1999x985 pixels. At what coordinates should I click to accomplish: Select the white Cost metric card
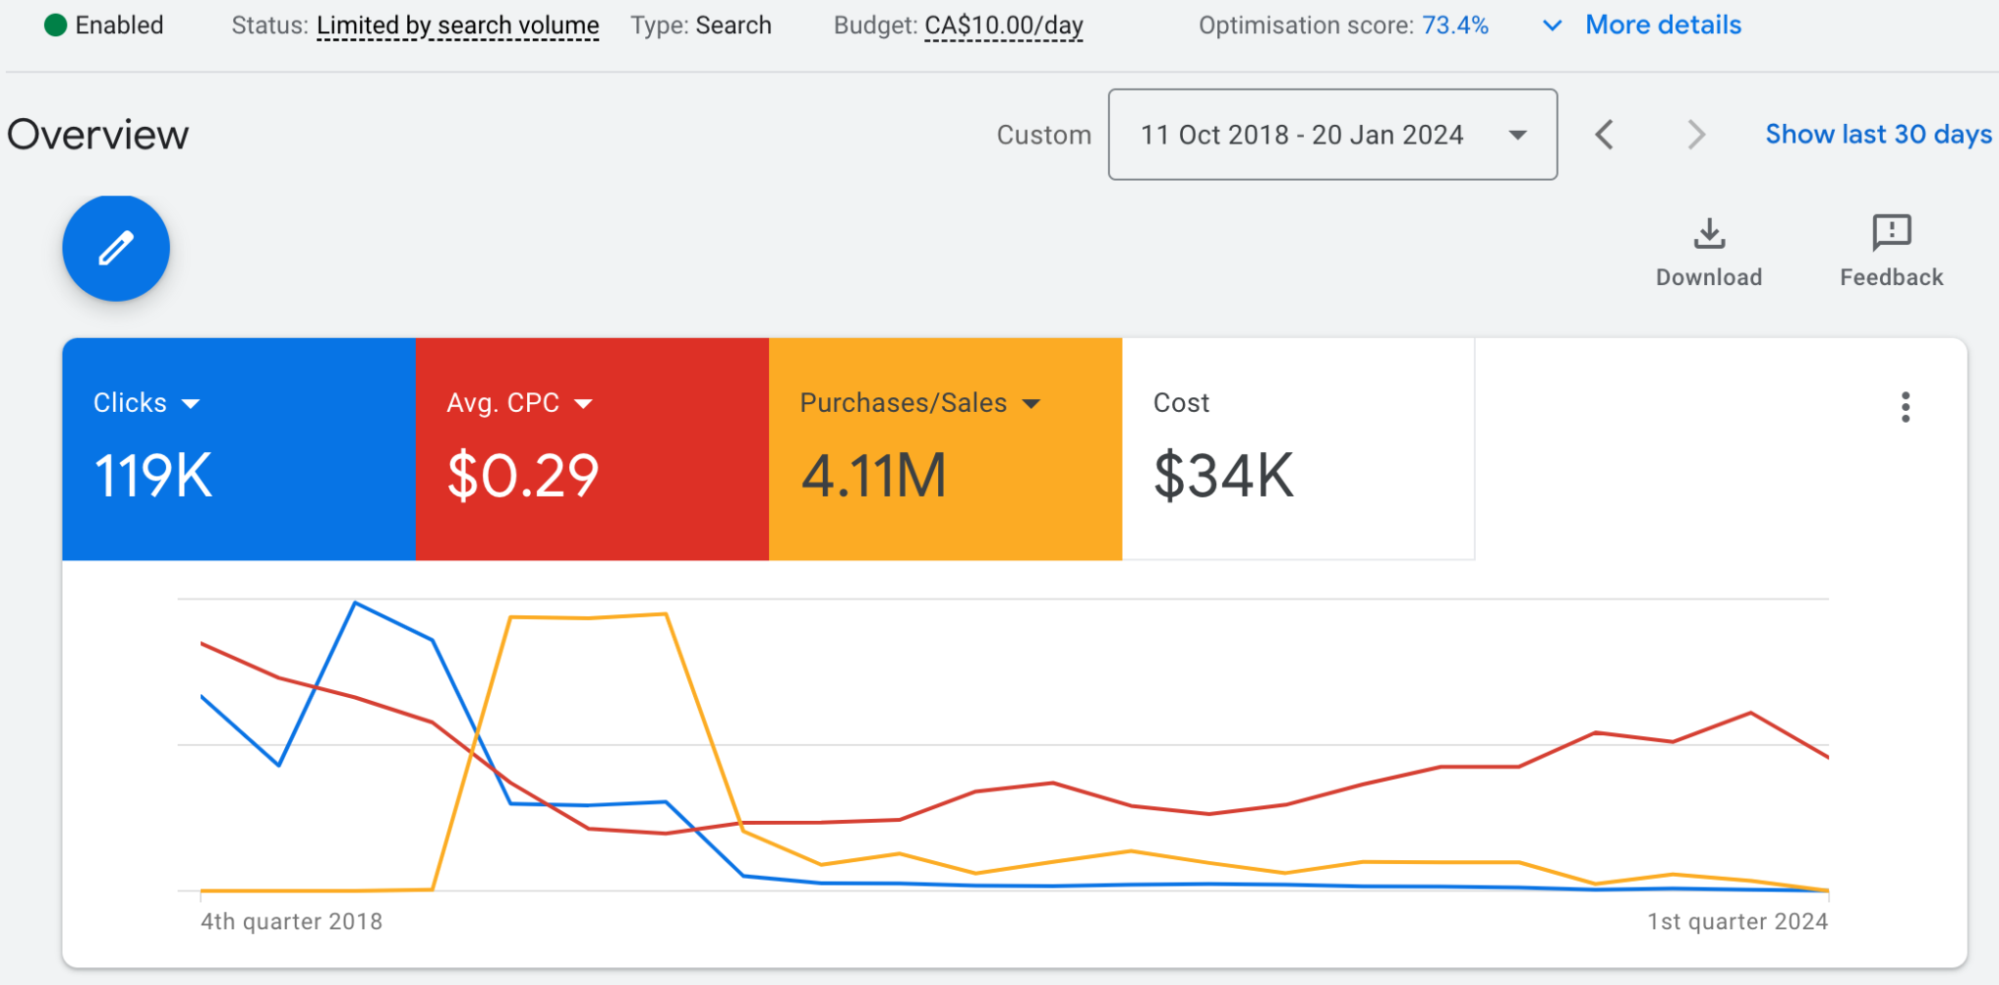(1298, 449)
